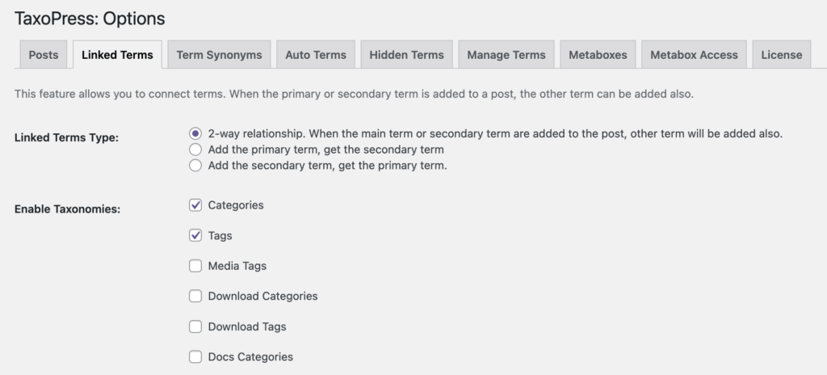Open the License tab
The width and height of the screenshot is (827, 375).
pyautogui.click(x=781, y=55)
